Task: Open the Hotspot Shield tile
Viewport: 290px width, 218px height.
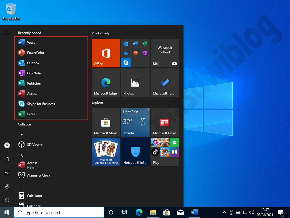Action: (135, 152)
